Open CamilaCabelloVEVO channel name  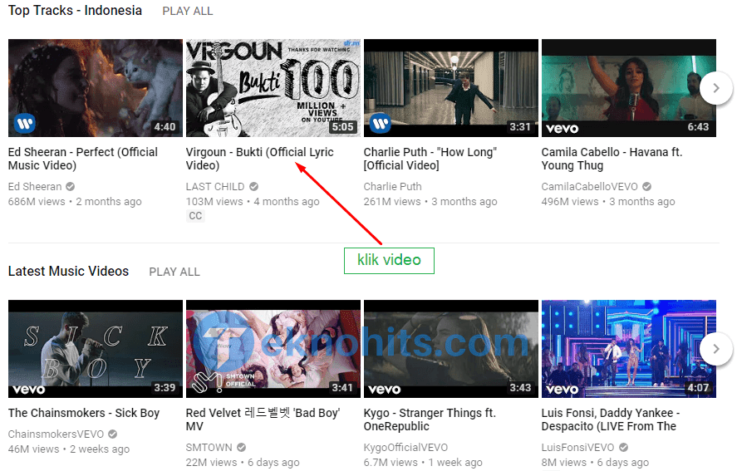tap(589, 187)
